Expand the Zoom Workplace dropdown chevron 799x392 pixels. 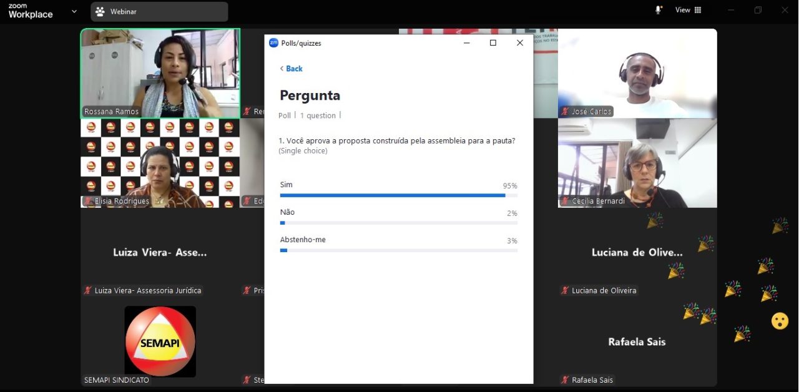coord(74,11)
